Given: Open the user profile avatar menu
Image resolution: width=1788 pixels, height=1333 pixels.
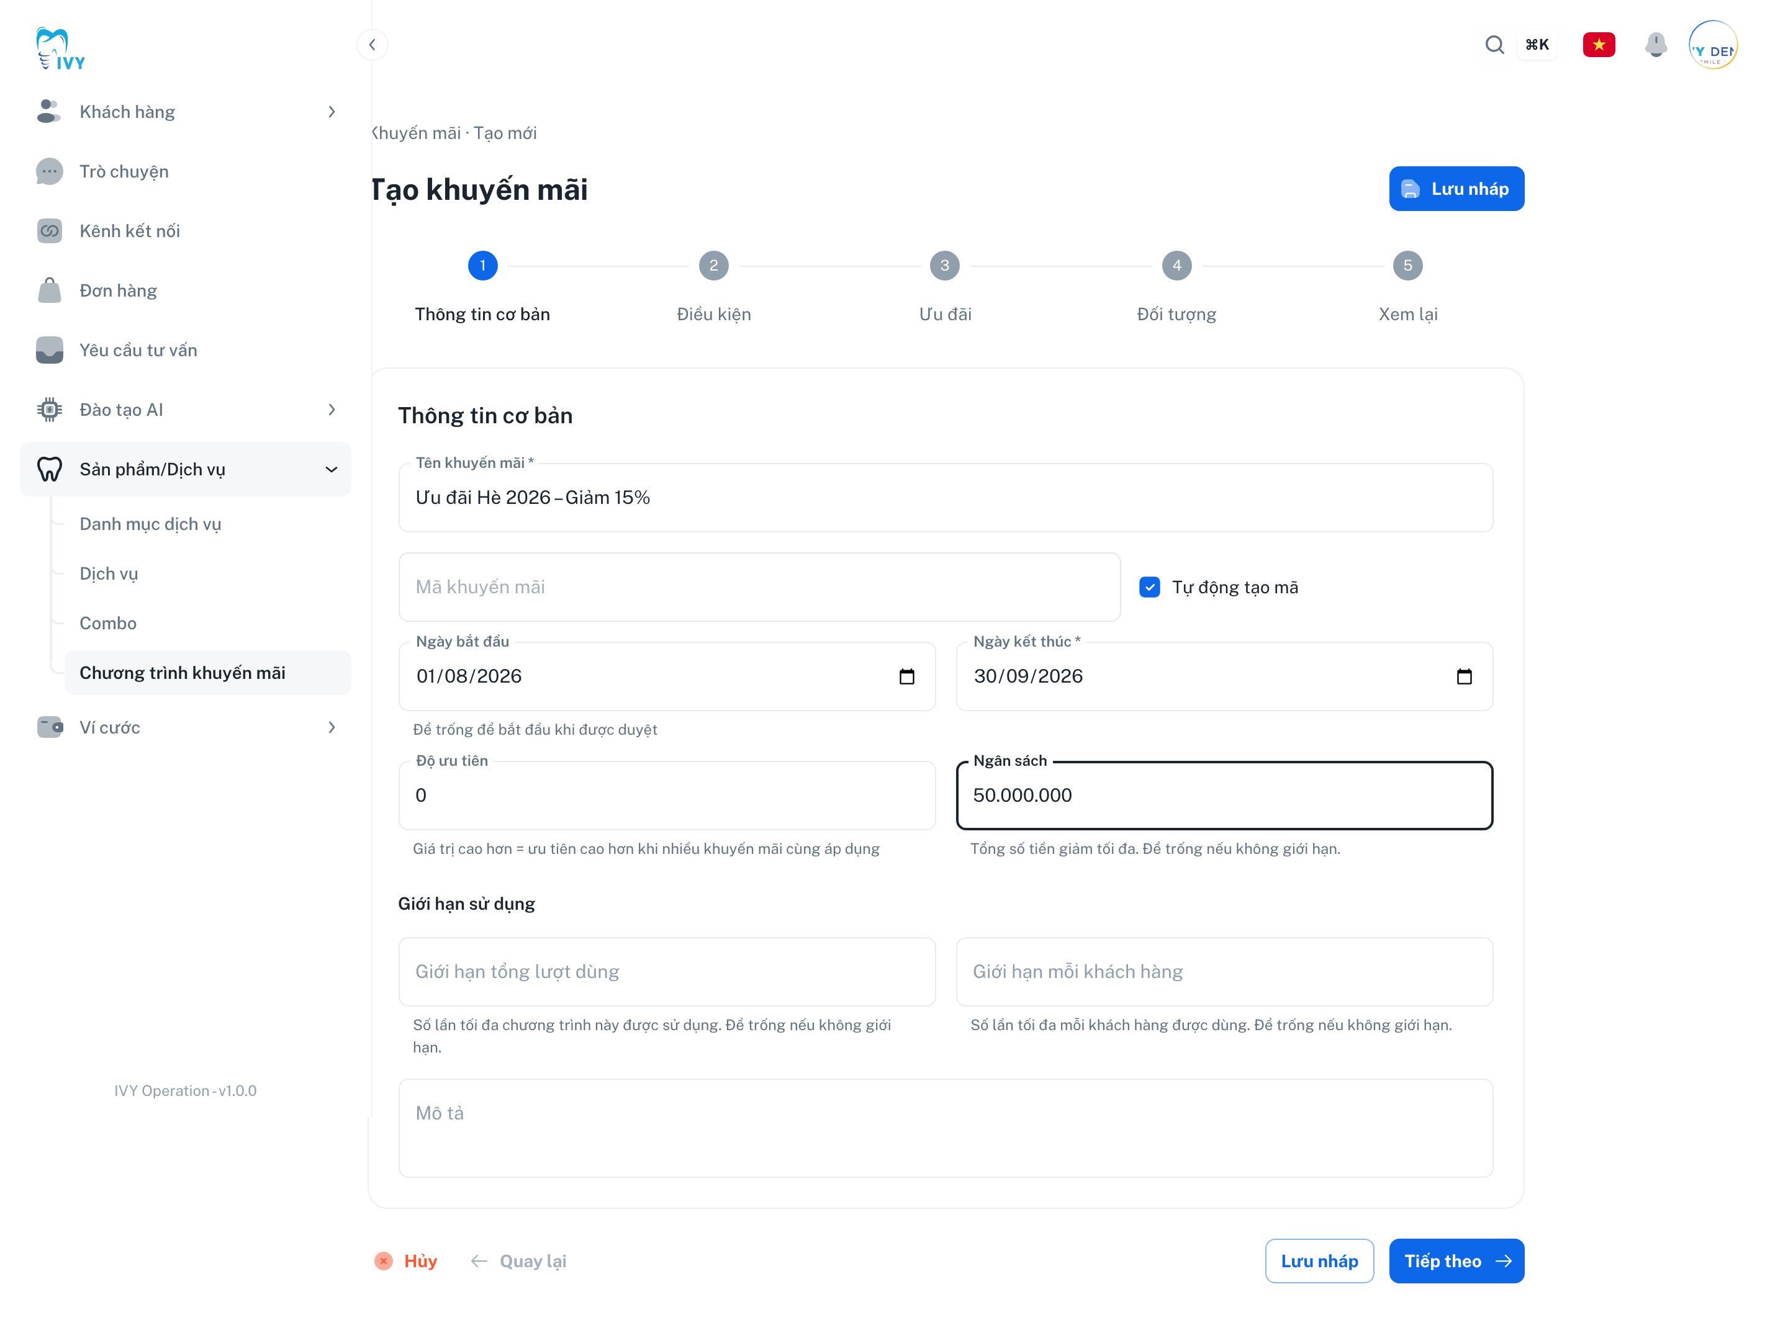Looking at the screenshot, I should click(x=1712, y=45).
